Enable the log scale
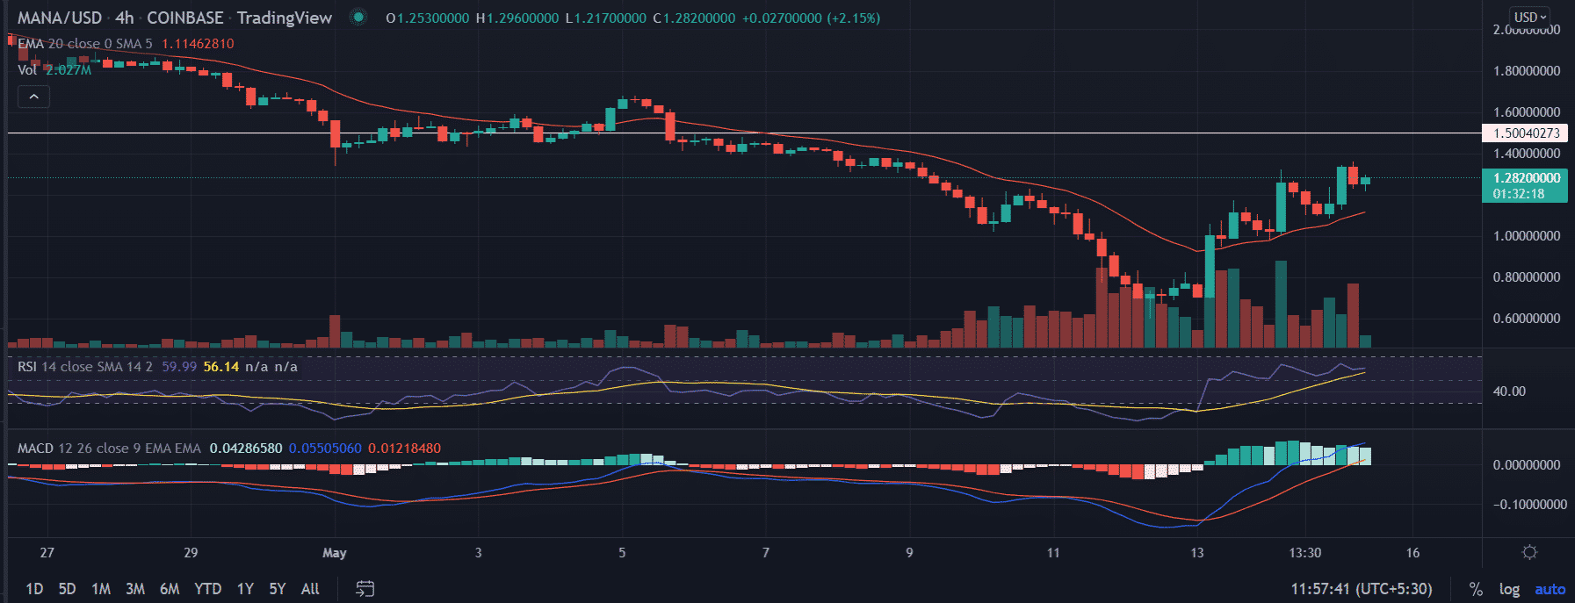Screen dimensions: 1575x603 1509,589
